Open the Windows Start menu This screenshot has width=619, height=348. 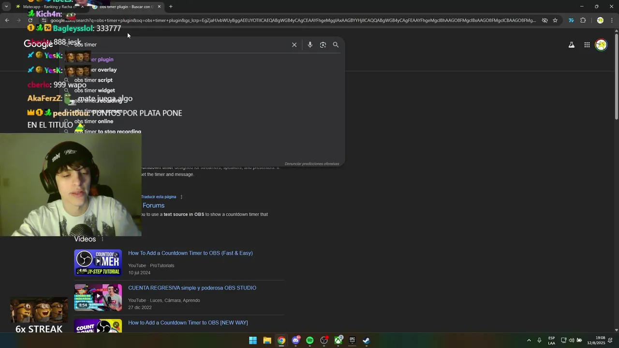[252, 340]
